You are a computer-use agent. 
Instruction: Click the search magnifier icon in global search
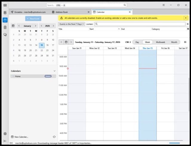click(x=125, y=5)
